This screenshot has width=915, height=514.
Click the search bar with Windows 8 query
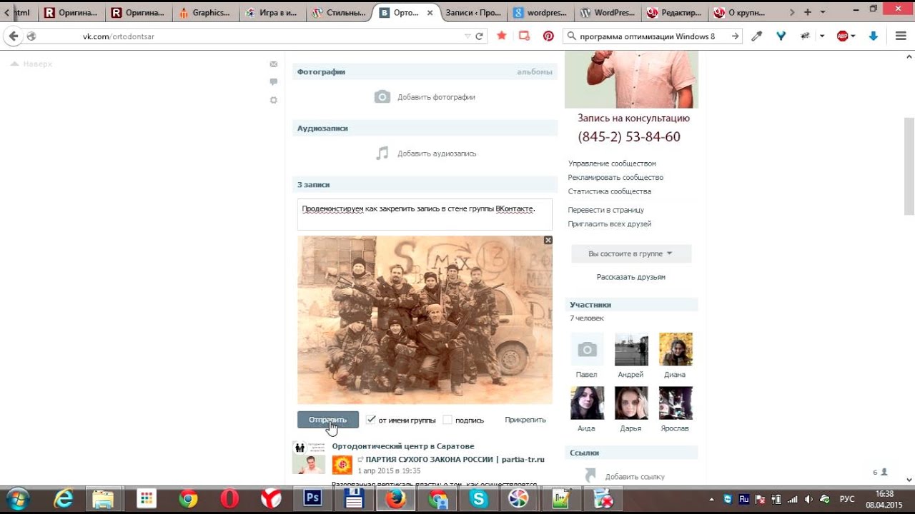tap(653, 36)
